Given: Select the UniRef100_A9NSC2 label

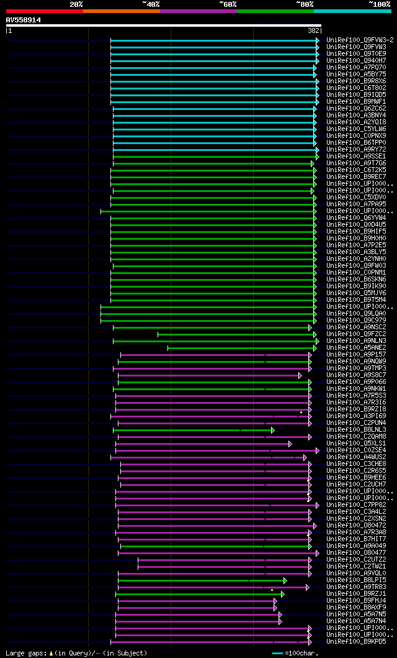Looking at the screenshot, I should [x=357, y=327].
